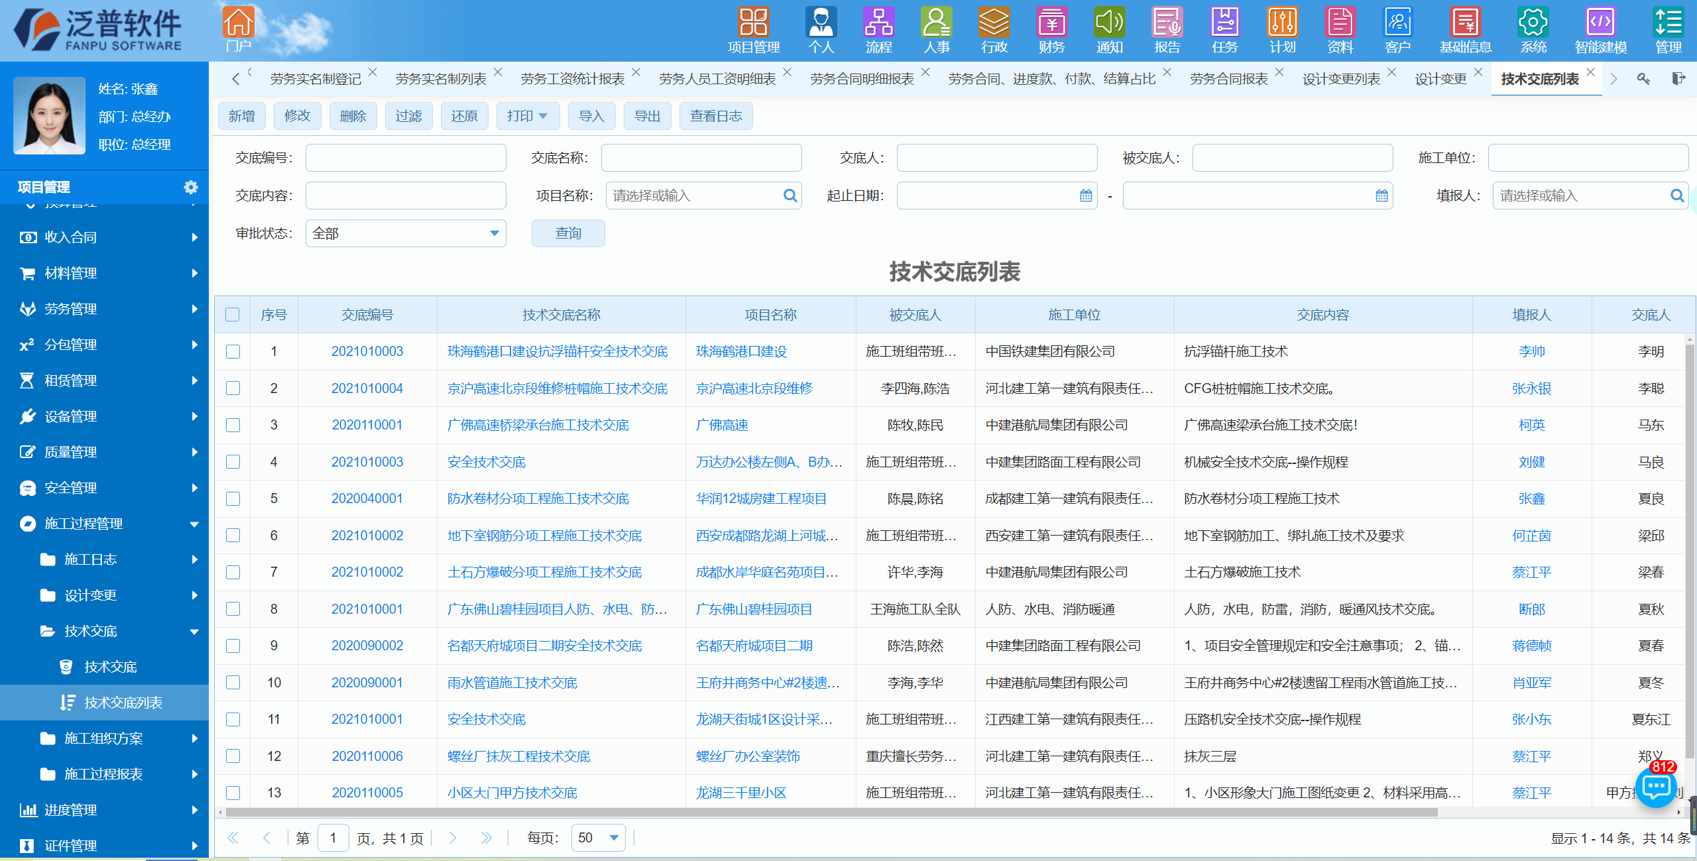Click the 查询 button

[567, 233]
